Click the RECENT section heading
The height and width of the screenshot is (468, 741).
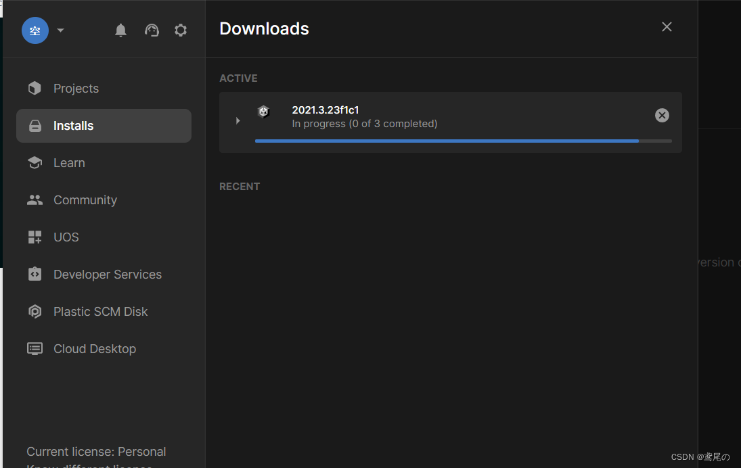tap(240, 187)
